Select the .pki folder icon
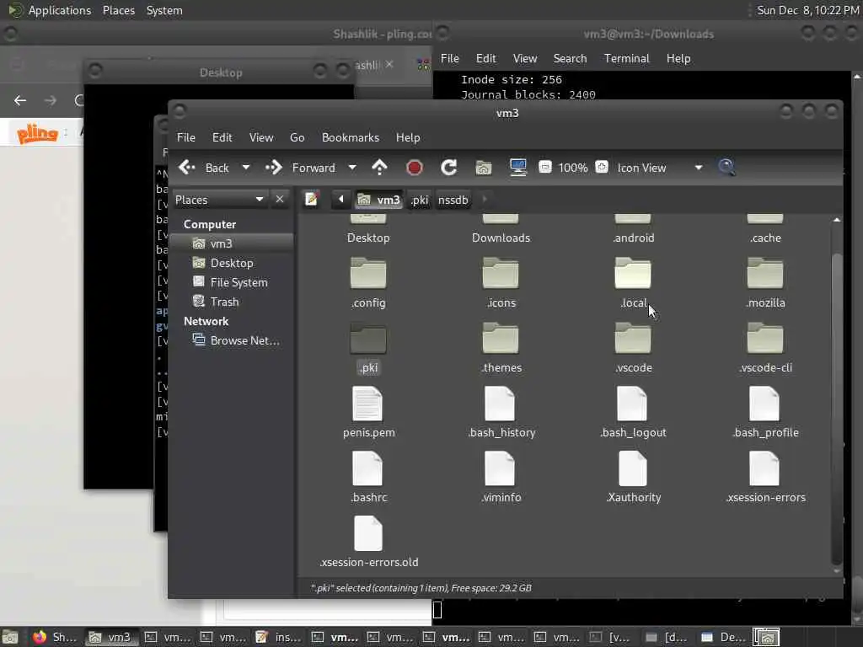The image size is (863, 647). pyautogui.click(x=368, y=339)
